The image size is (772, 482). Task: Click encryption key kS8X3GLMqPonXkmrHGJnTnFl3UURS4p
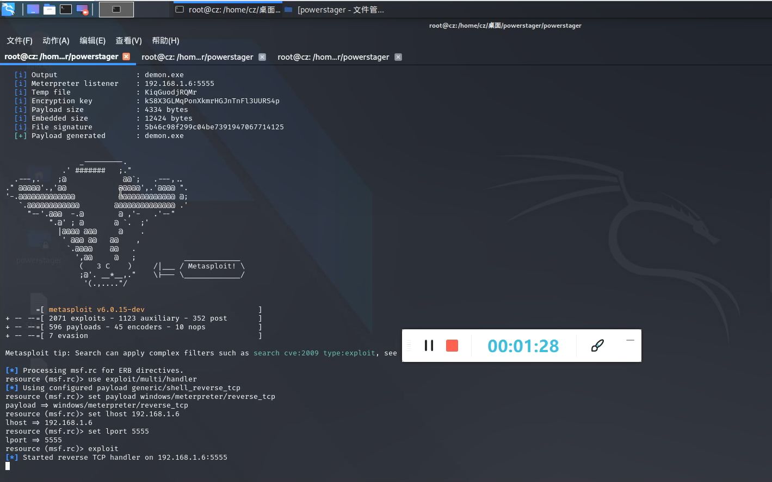[x=212, y=101]
